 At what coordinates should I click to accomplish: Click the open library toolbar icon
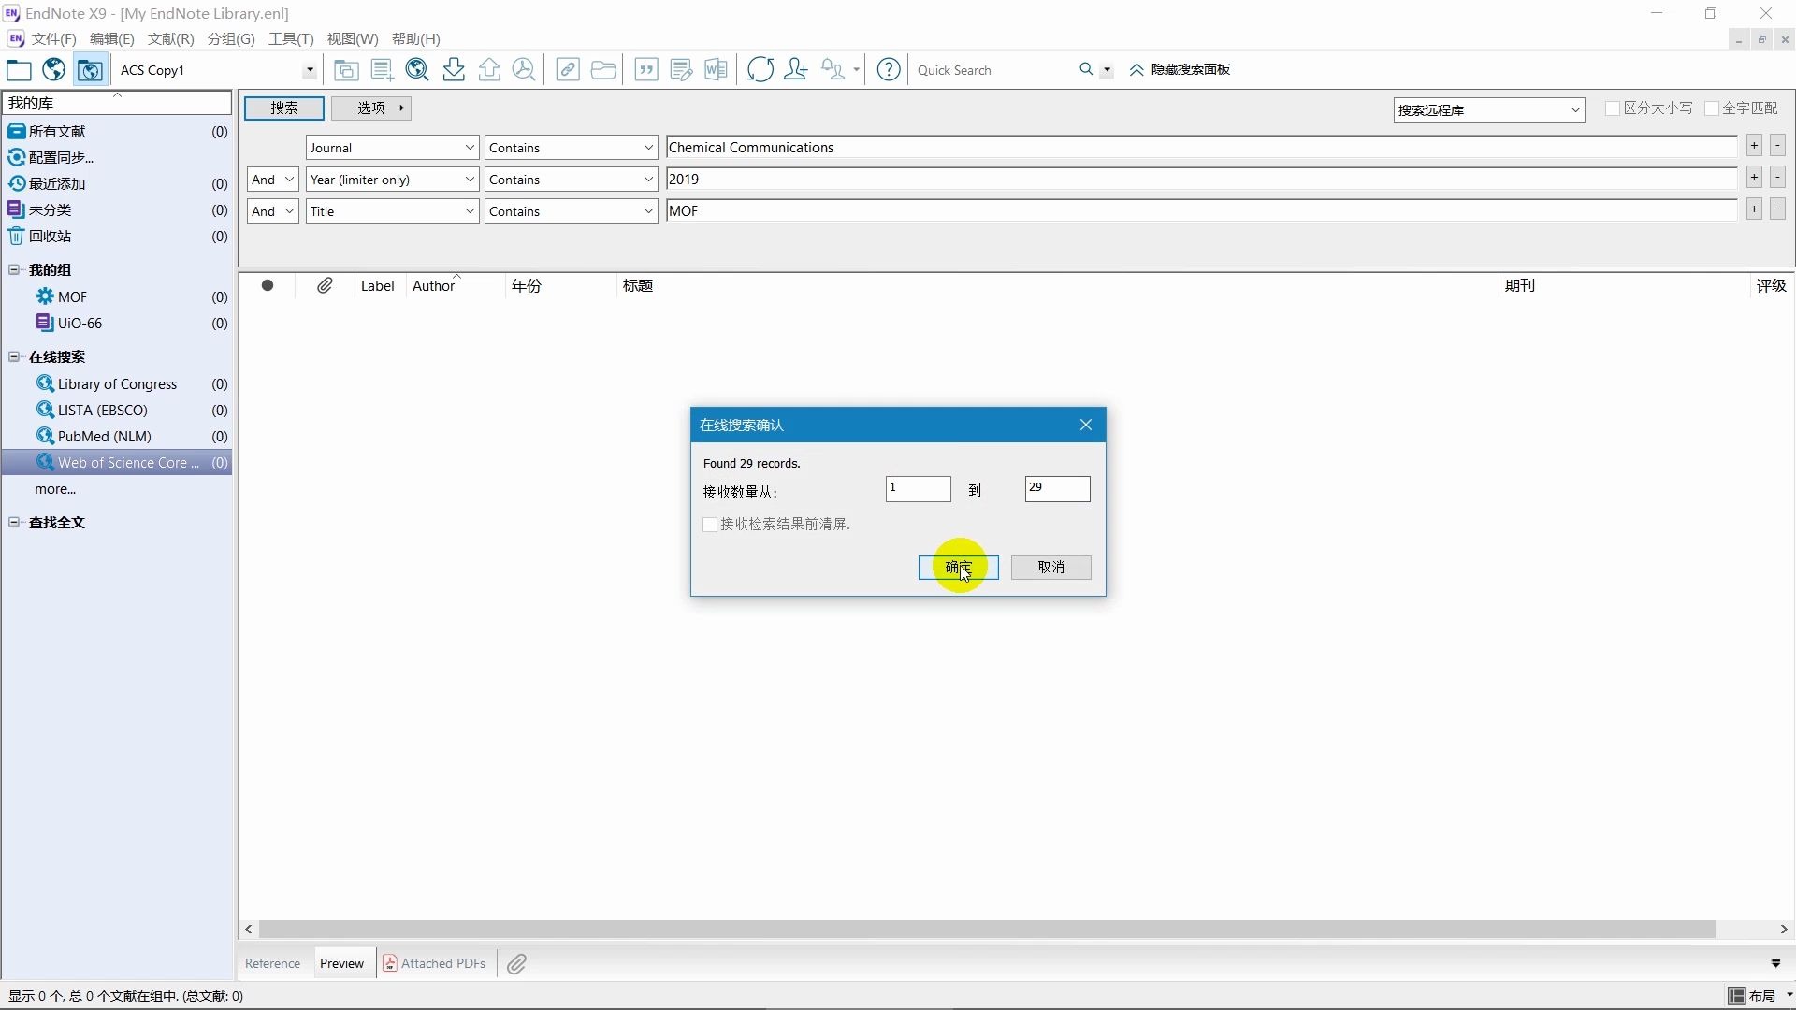(x=21, y=69)
